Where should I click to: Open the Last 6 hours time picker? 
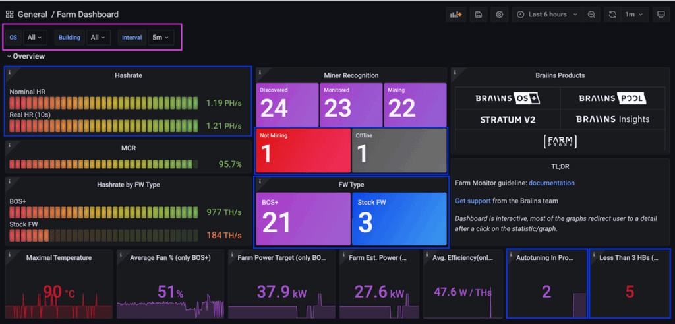click(547, 15)
